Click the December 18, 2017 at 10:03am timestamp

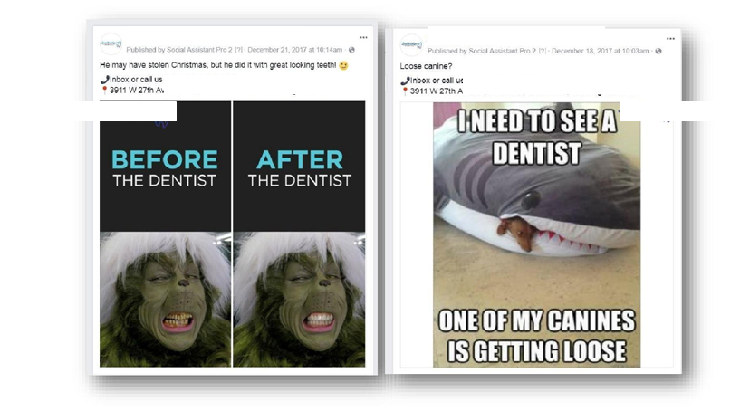[x=601, y=51]
